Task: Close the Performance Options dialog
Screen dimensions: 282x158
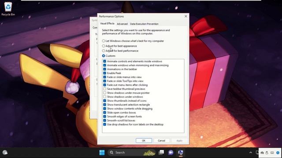Action: tap(186, 16)
